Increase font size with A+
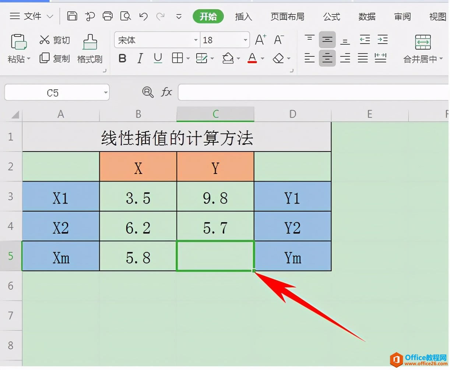450x370 pixels. [260, 40]
